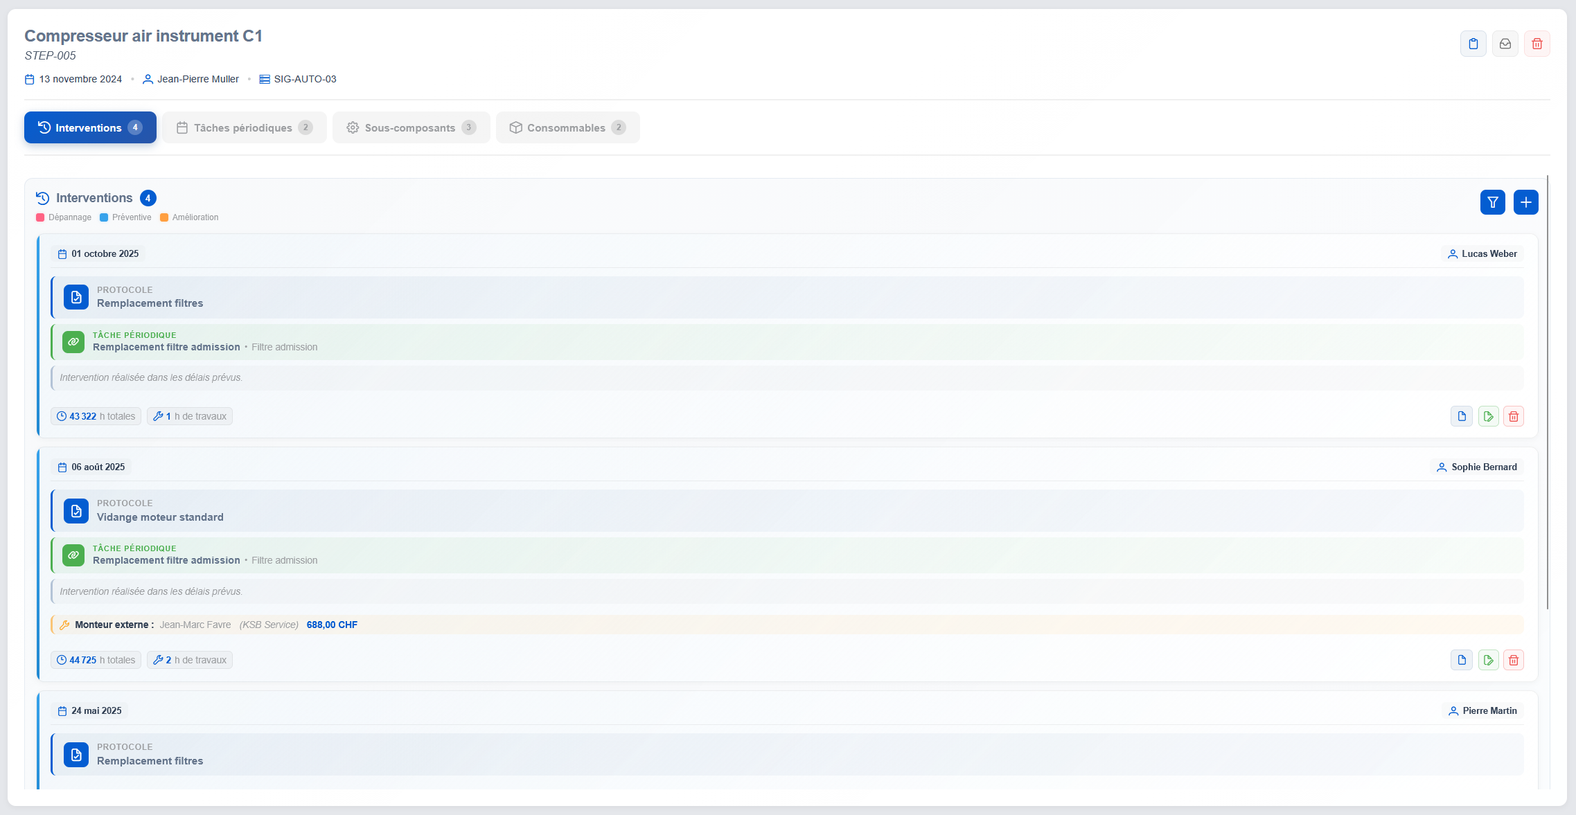Click periodic task Remplacement filtre admission in August entry
Viewport: 1576px width, 815px height.
(x=166, y=560)
